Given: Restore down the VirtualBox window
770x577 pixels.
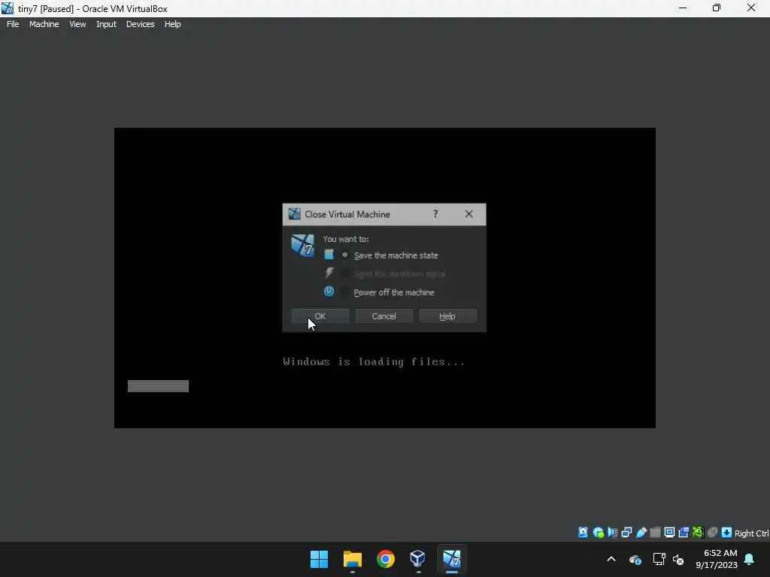Looking at the screenshot, I should 717,8.
